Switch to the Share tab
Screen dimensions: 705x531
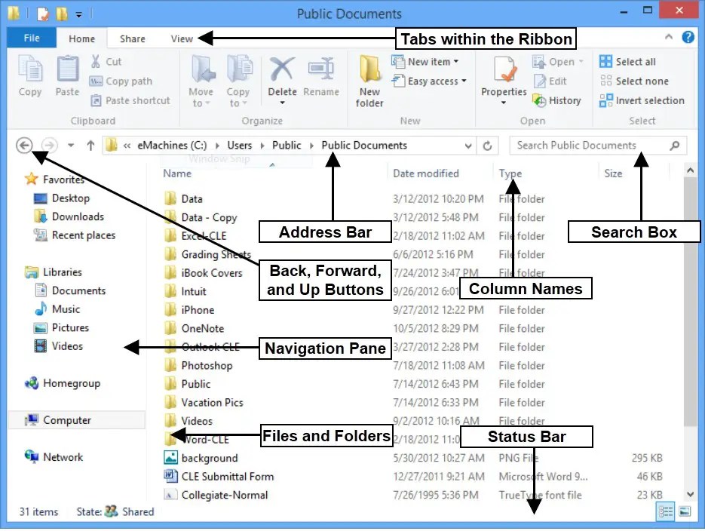pos(132,38)
